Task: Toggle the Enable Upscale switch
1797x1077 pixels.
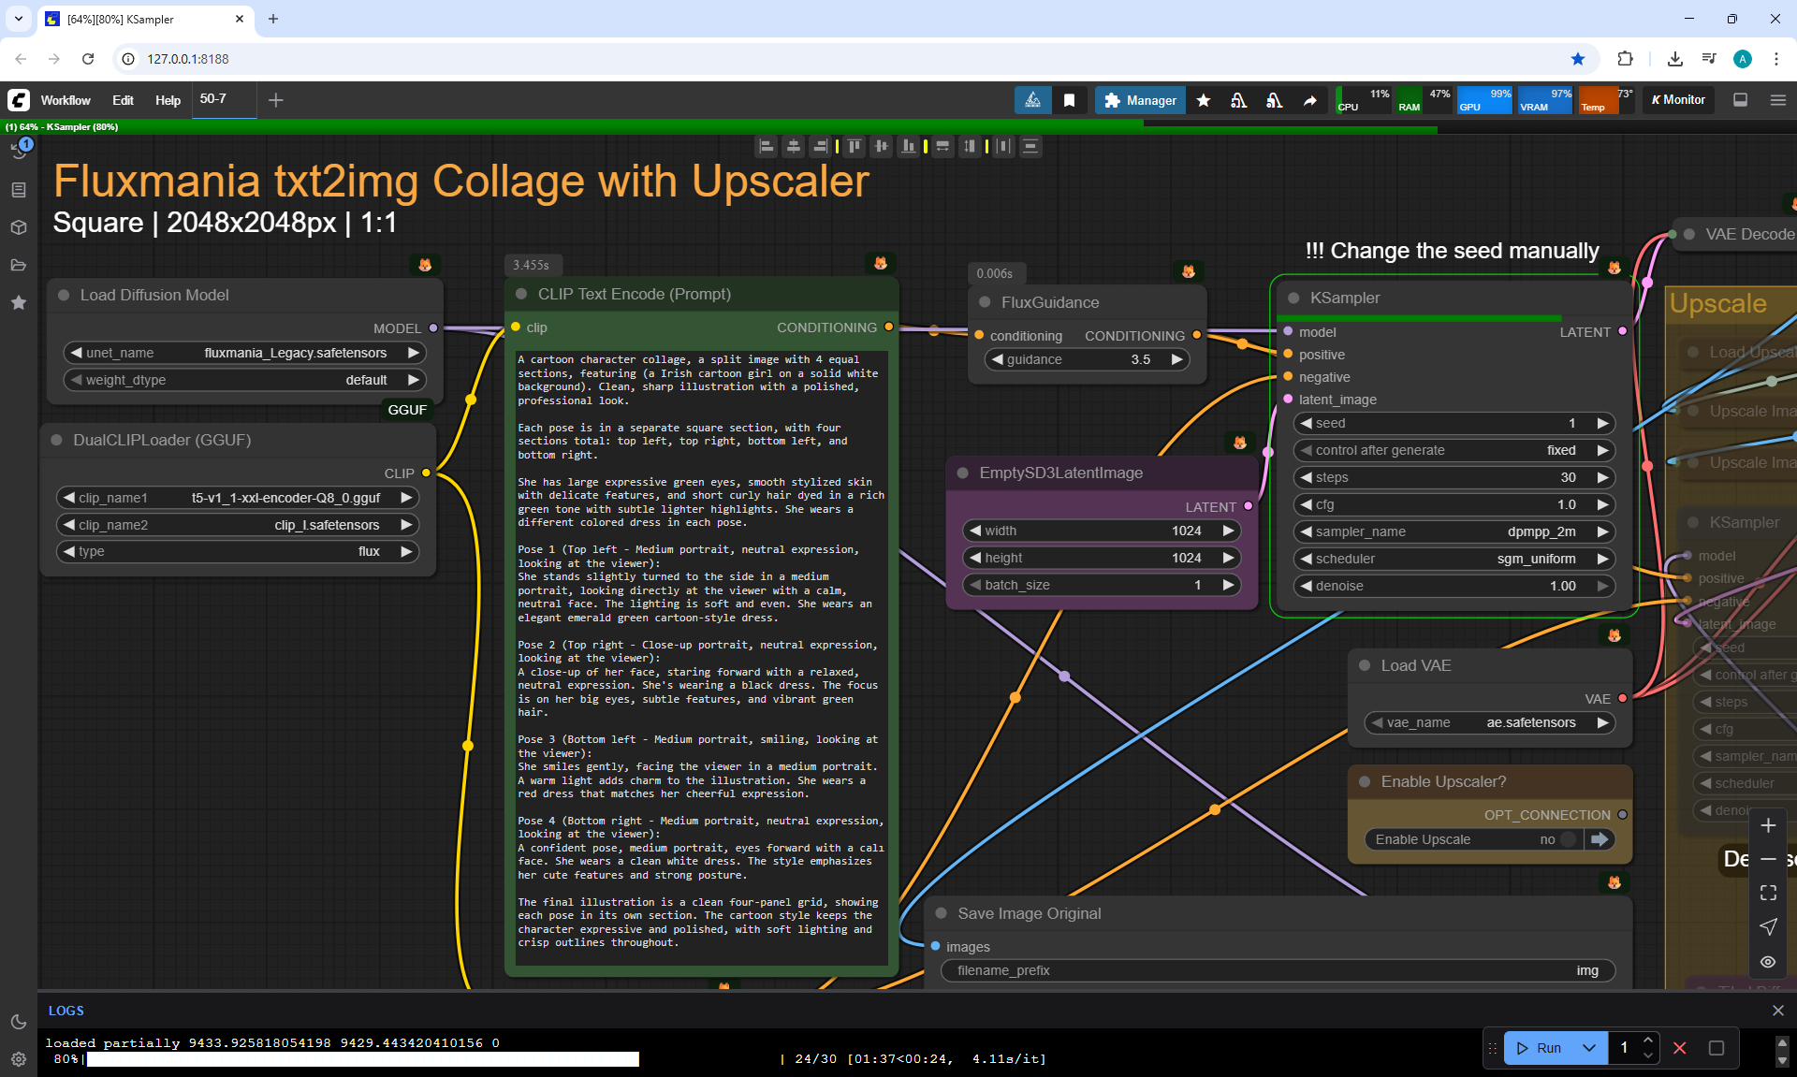Action: coord(1568,839)
